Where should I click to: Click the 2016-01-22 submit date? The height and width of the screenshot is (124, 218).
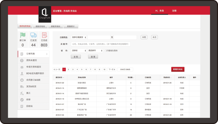[60, 83]
